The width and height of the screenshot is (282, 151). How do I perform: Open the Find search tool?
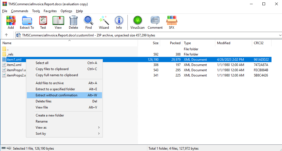point(88,22)
